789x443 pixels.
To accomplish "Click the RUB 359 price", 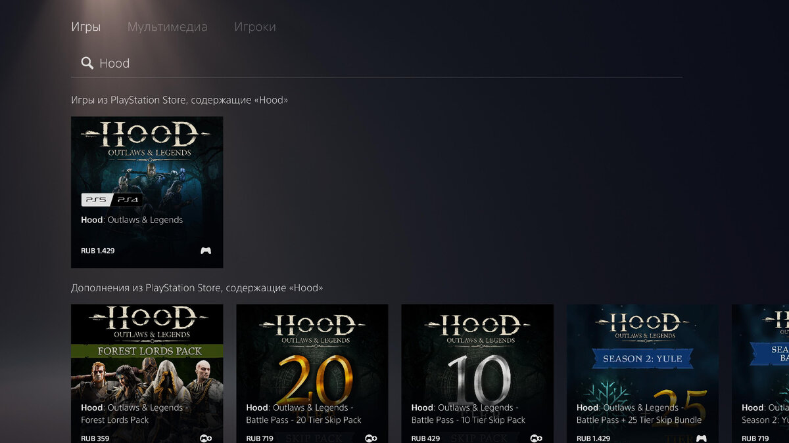I will point(95,438).
